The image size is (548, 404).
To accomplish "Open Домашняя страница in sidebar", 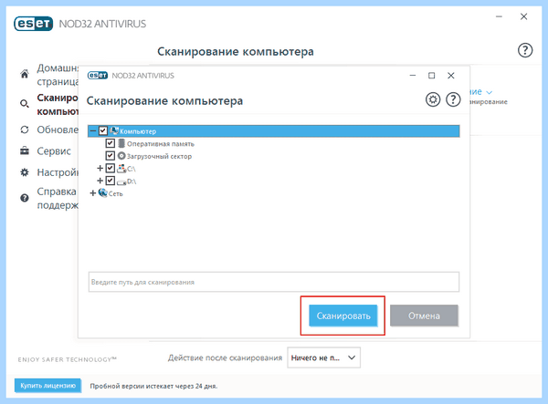I will (x=58, y=74).
